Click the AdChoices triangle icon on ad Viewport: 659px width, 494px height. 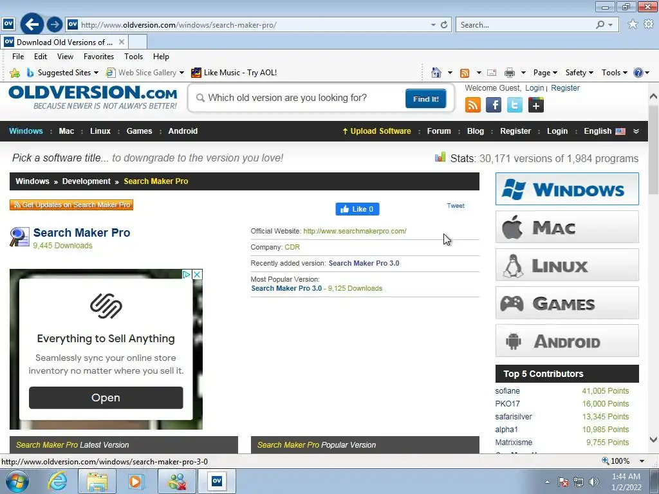pyautogui.click(x=187, y=274)
